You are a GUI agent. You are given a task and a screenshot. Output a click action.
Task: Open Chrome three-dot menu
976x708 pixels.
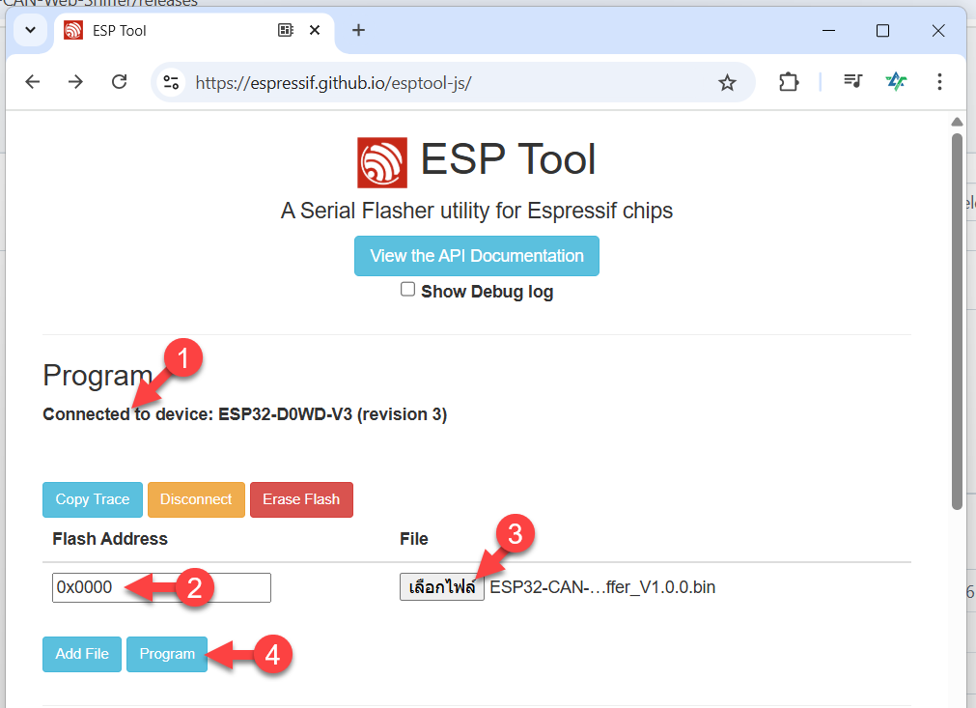939,81
